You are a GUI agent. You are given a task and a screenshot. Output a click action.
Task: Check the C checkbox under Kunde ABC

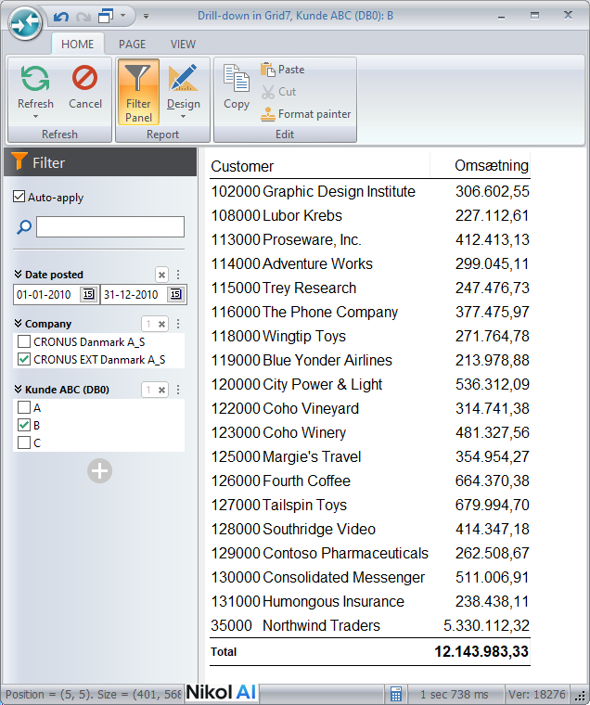[24, 442]
